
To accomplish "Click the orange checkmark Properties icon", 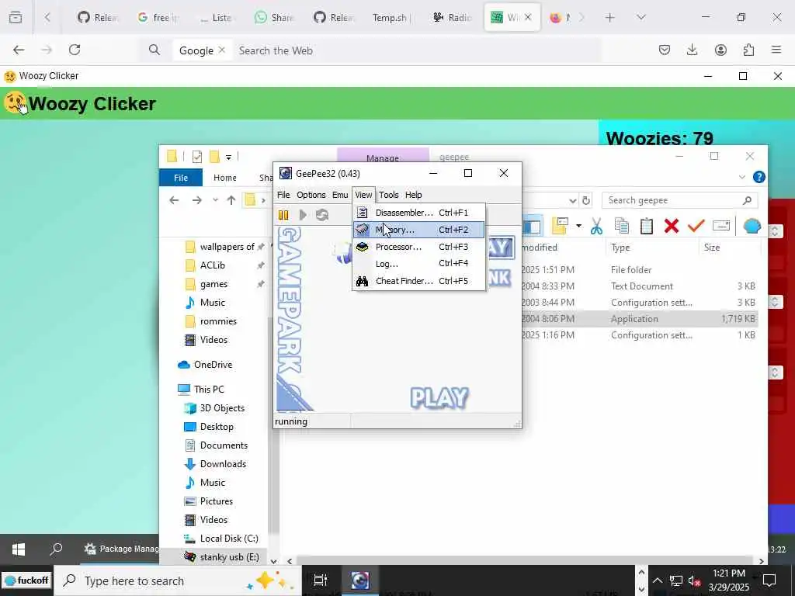I will [696, 226].
